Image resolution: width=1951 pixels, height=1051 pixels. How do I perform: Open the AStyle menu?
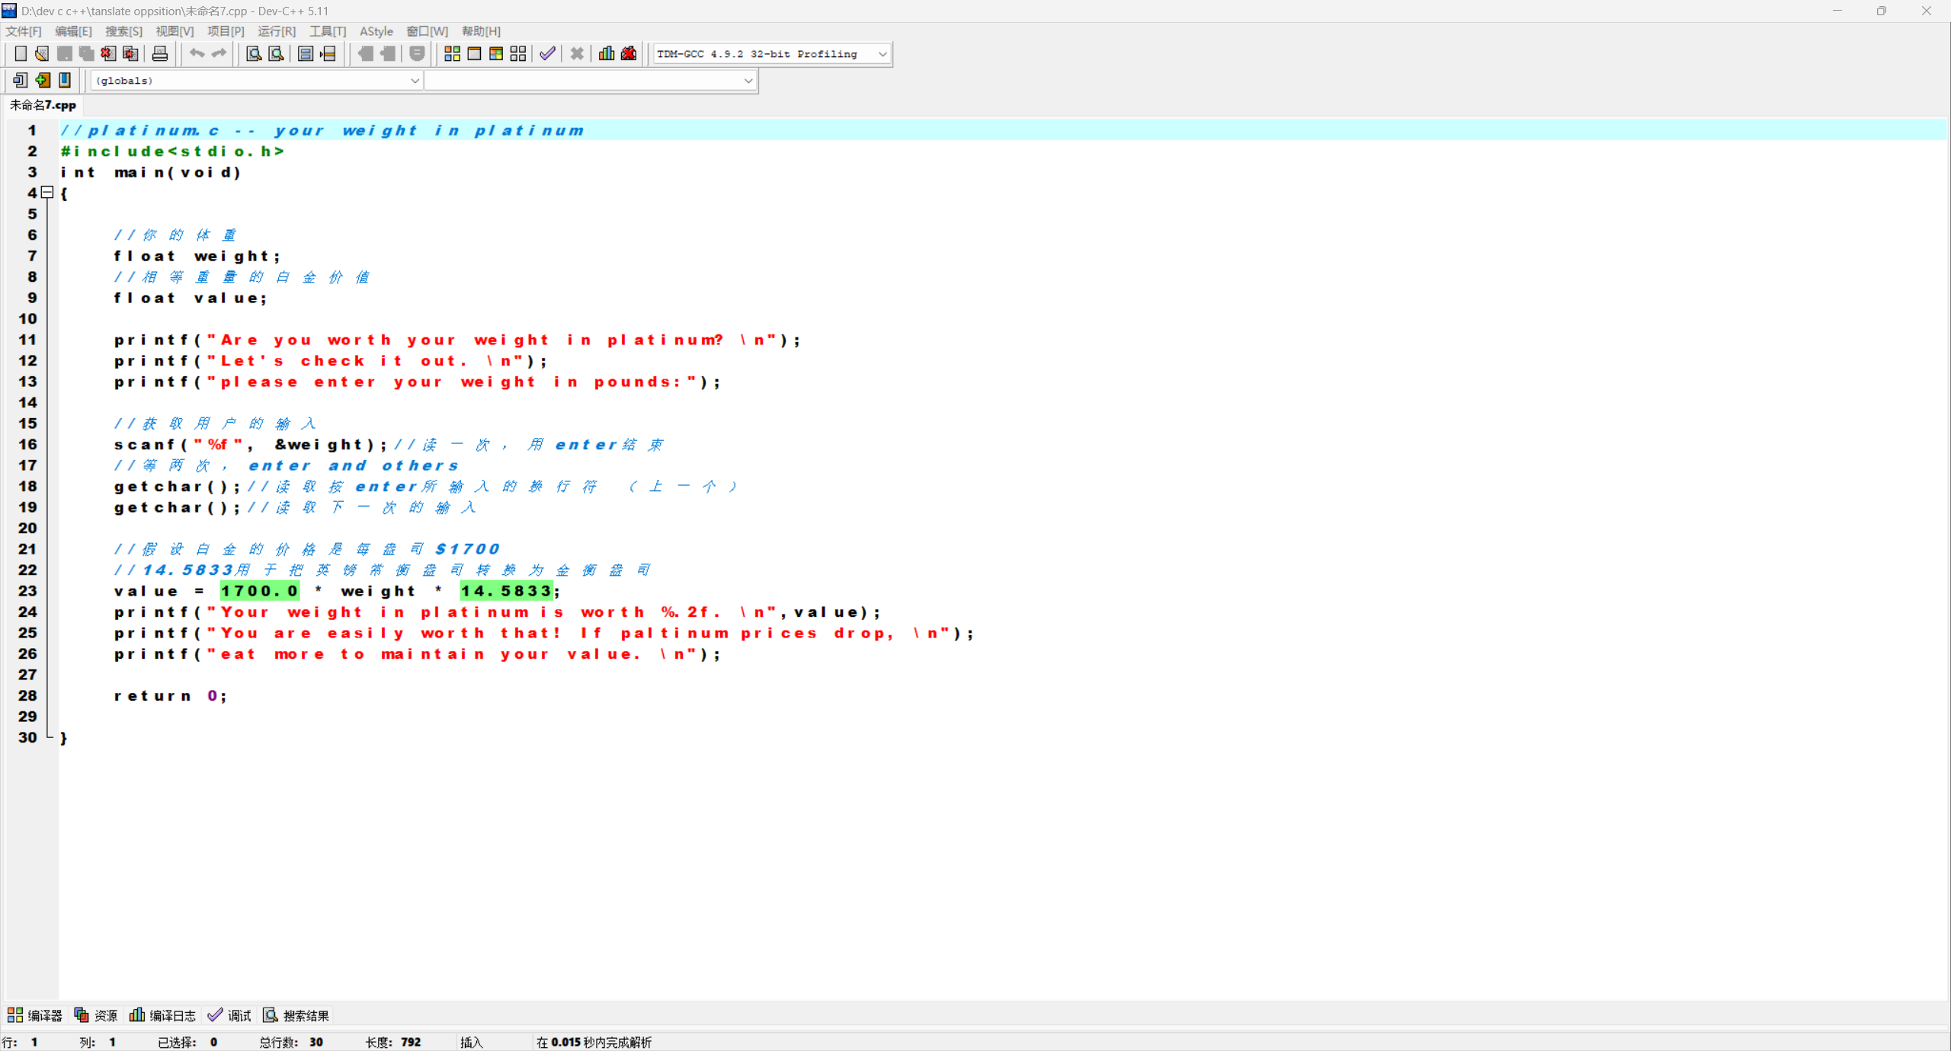click(x=376, y=31)
